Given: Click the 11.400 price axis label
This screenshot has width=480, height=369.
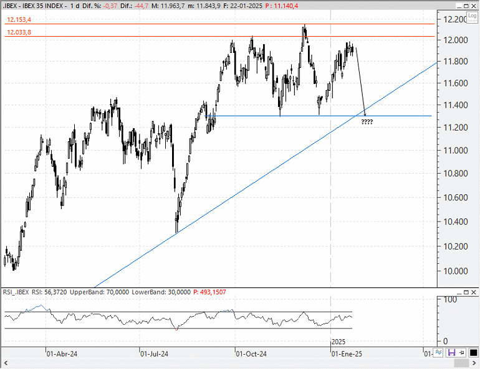Looking at the screenshot, I should pos(456,105).
